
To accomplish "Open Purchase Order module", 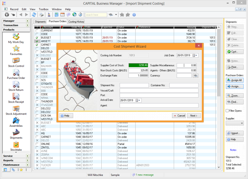I will pos(16,74).
